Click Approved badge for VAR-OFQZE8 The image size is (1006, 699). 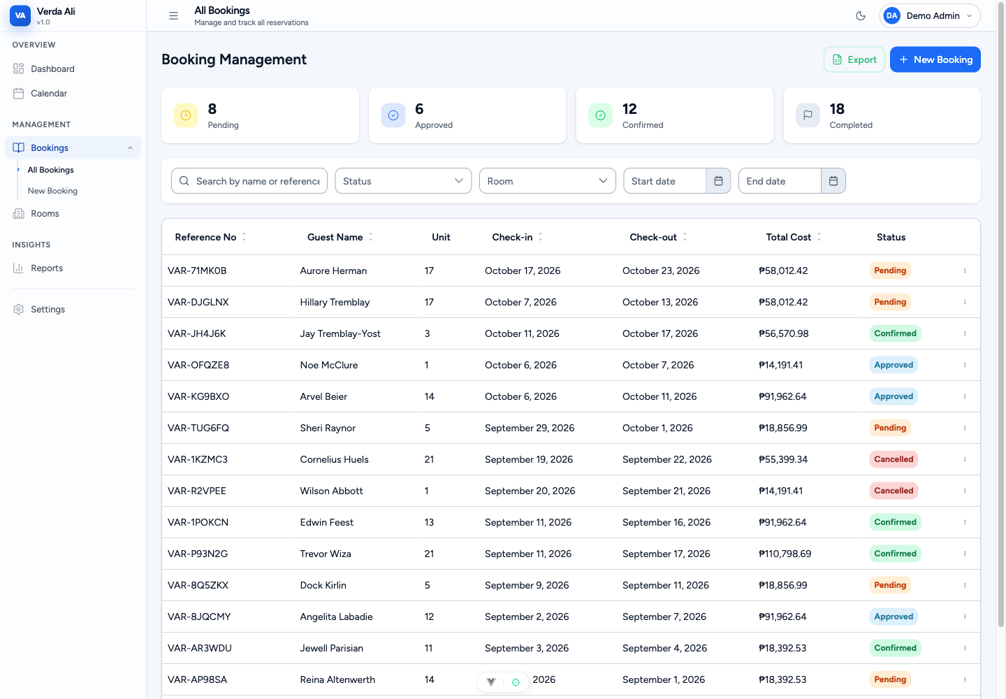coord(894,365)
